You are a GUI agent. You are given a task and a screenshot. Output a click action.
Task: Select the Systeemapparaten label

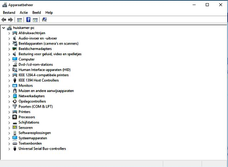[33, 138]
